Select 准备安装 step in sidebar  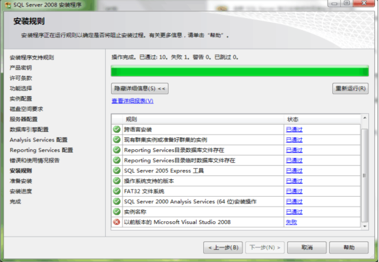(x=21, y=181)
